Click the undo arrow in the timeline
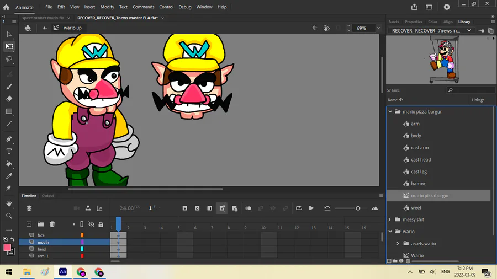Screen dimensions: 497x279 click(x=327, y=208)
